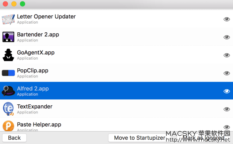Toggle eye icon for Letter Opener Updater
The height and width of the screenshot is (144, 233).
[x=227, y=19]
